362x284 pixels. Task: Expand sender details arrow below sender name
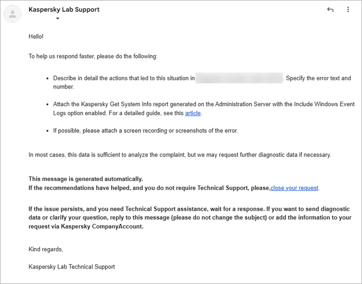[58, 19]
